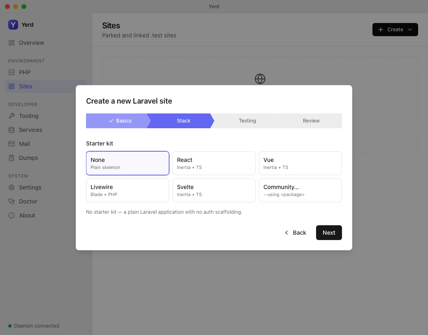Click the 'Parked and linked .test sites' subtitle
This screenshot has height=335, width=428.
139,35
